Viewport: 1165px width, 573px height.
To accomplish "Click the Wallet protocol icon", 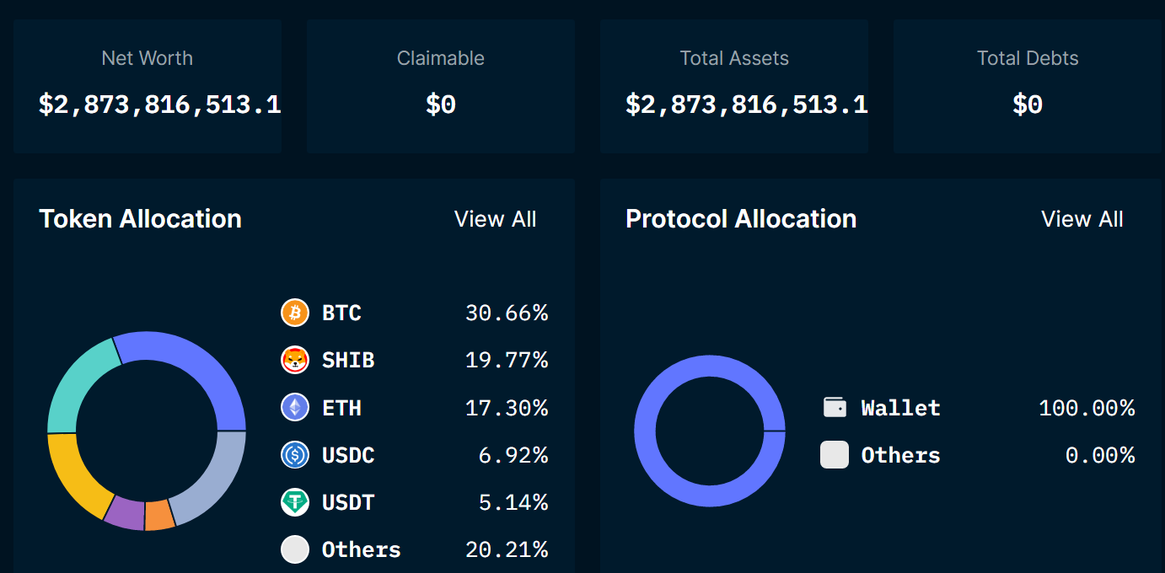I will pos(835,407).
